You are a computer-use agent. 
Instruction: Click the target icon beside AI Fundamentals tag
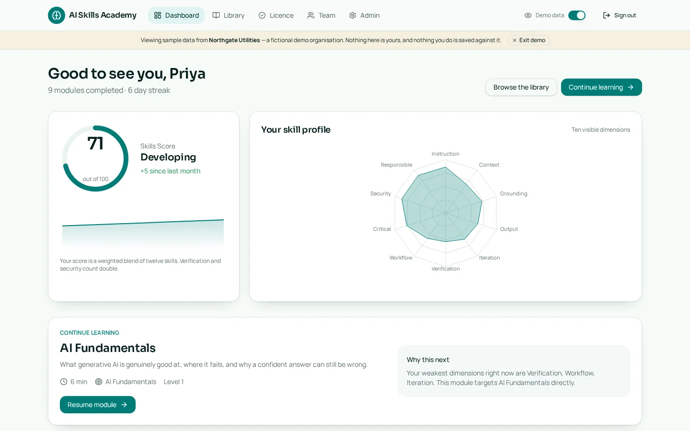click(x=99, y=382)
